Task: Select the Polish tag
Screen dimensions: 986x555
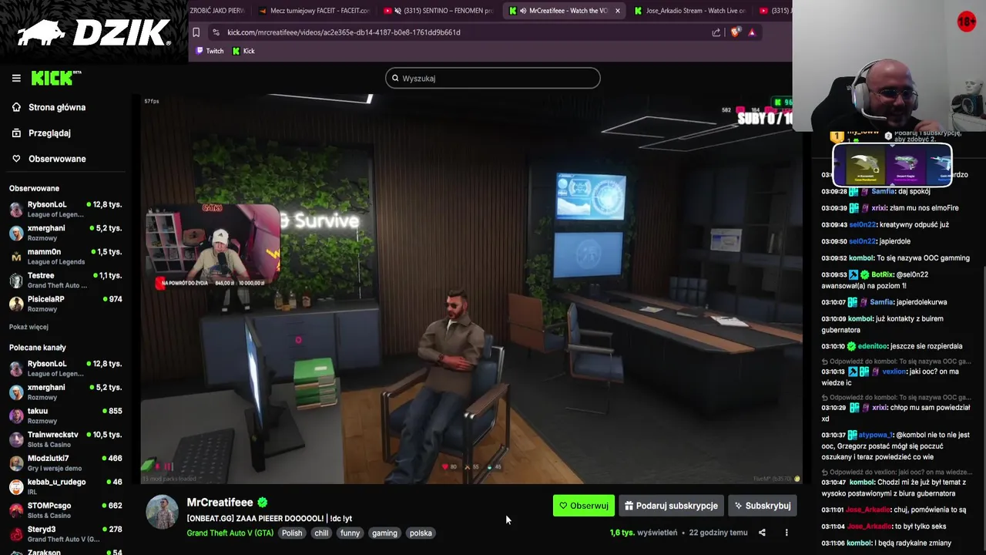Action: click(x=292, y=533)
